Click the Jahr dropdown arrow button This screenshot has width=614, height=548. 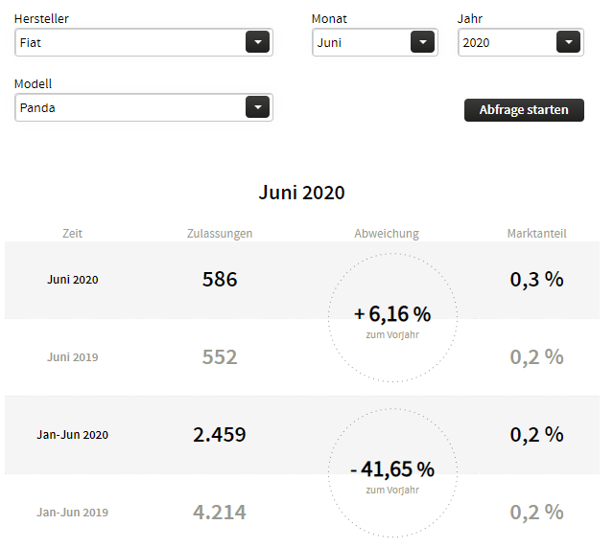coord(569,42)
